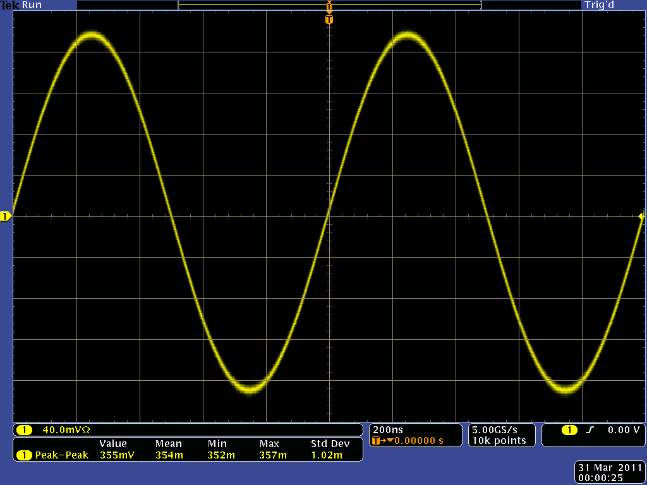647x485 pixels.
Task: Select the trigger level arrow on the right edge
Action: point(641,215)
